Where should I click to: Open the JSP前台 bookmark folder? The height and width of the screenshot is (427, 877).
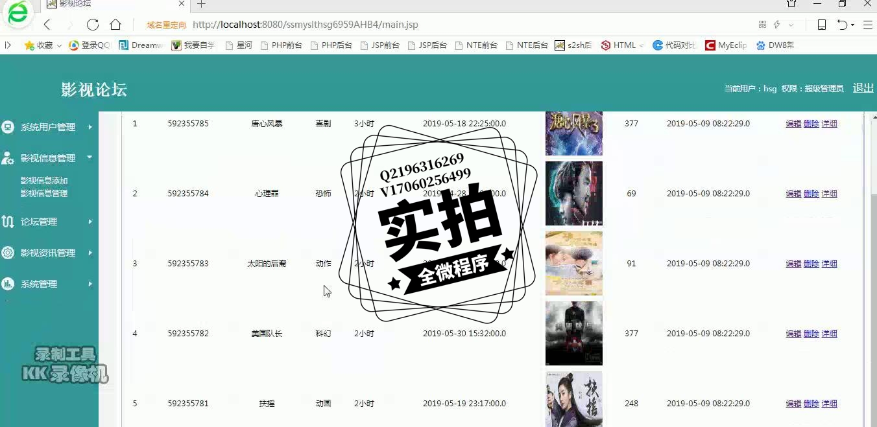(379, 45)
